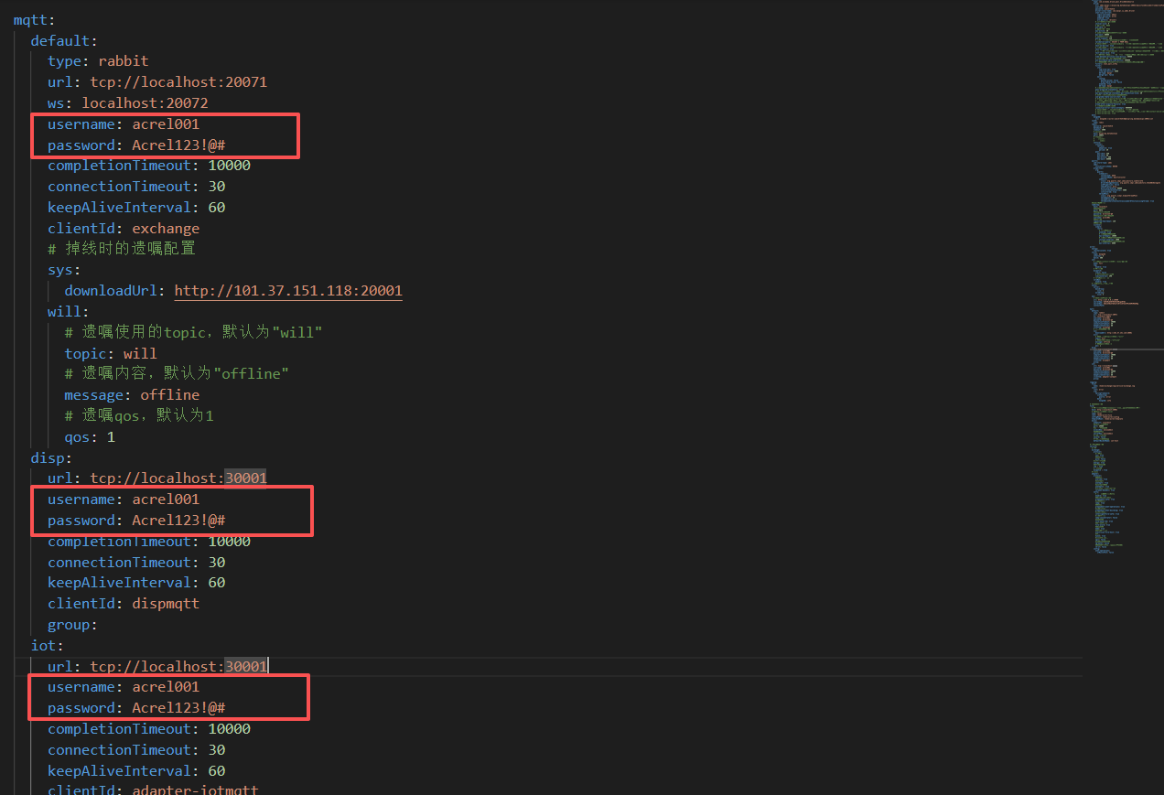Click the clientId dispmqtt value
This screenshot has height=795, width=1164.
[x=165, y=604]
